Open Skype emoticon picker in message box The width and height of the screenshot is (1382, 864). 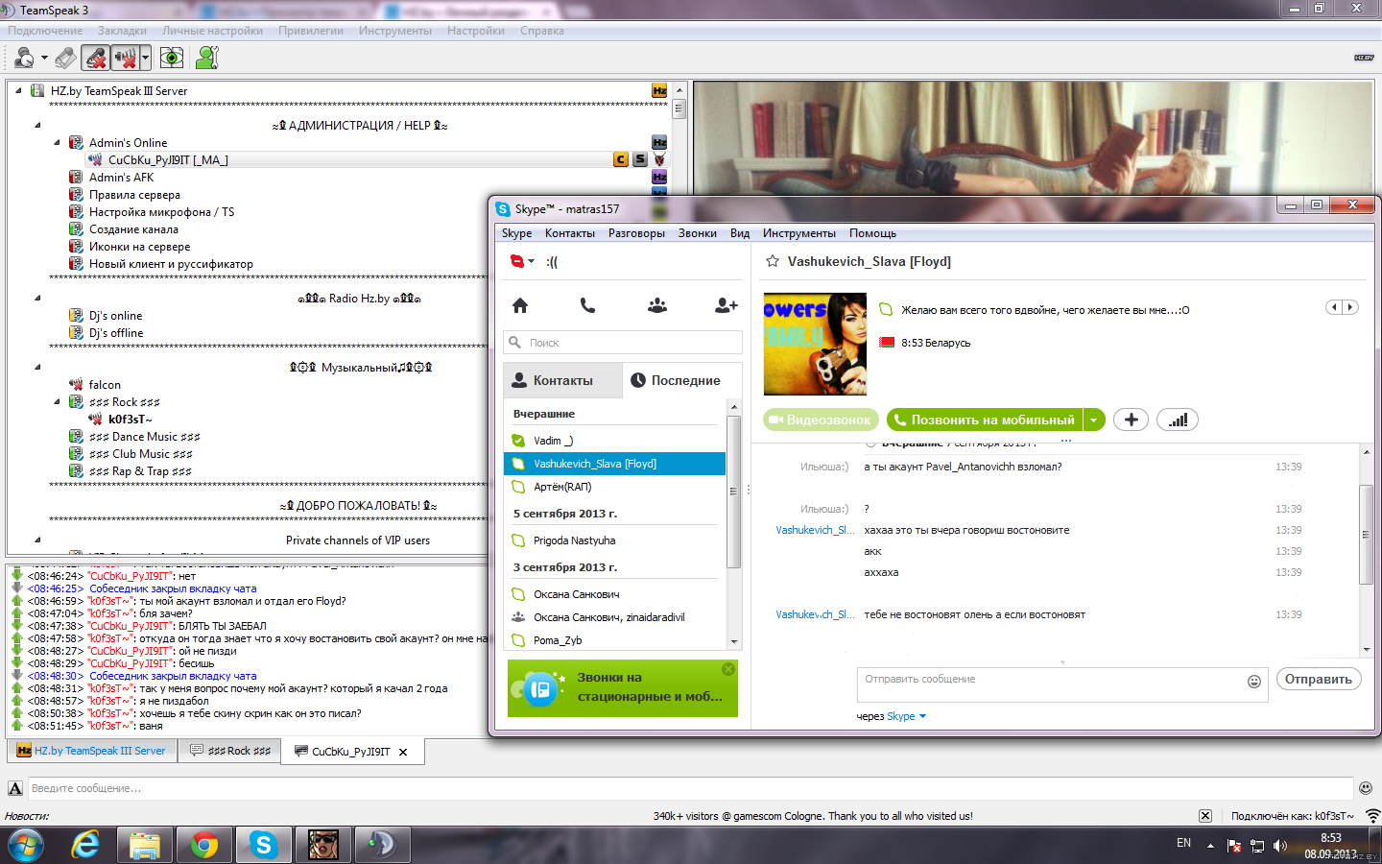(x=1253, y=682)
